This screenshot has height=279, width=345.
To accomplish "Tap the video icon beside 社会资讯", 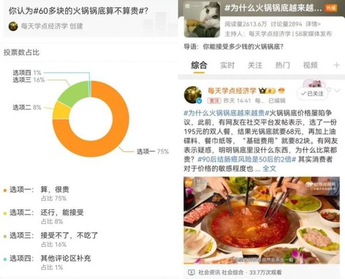I will pos(191,273).
